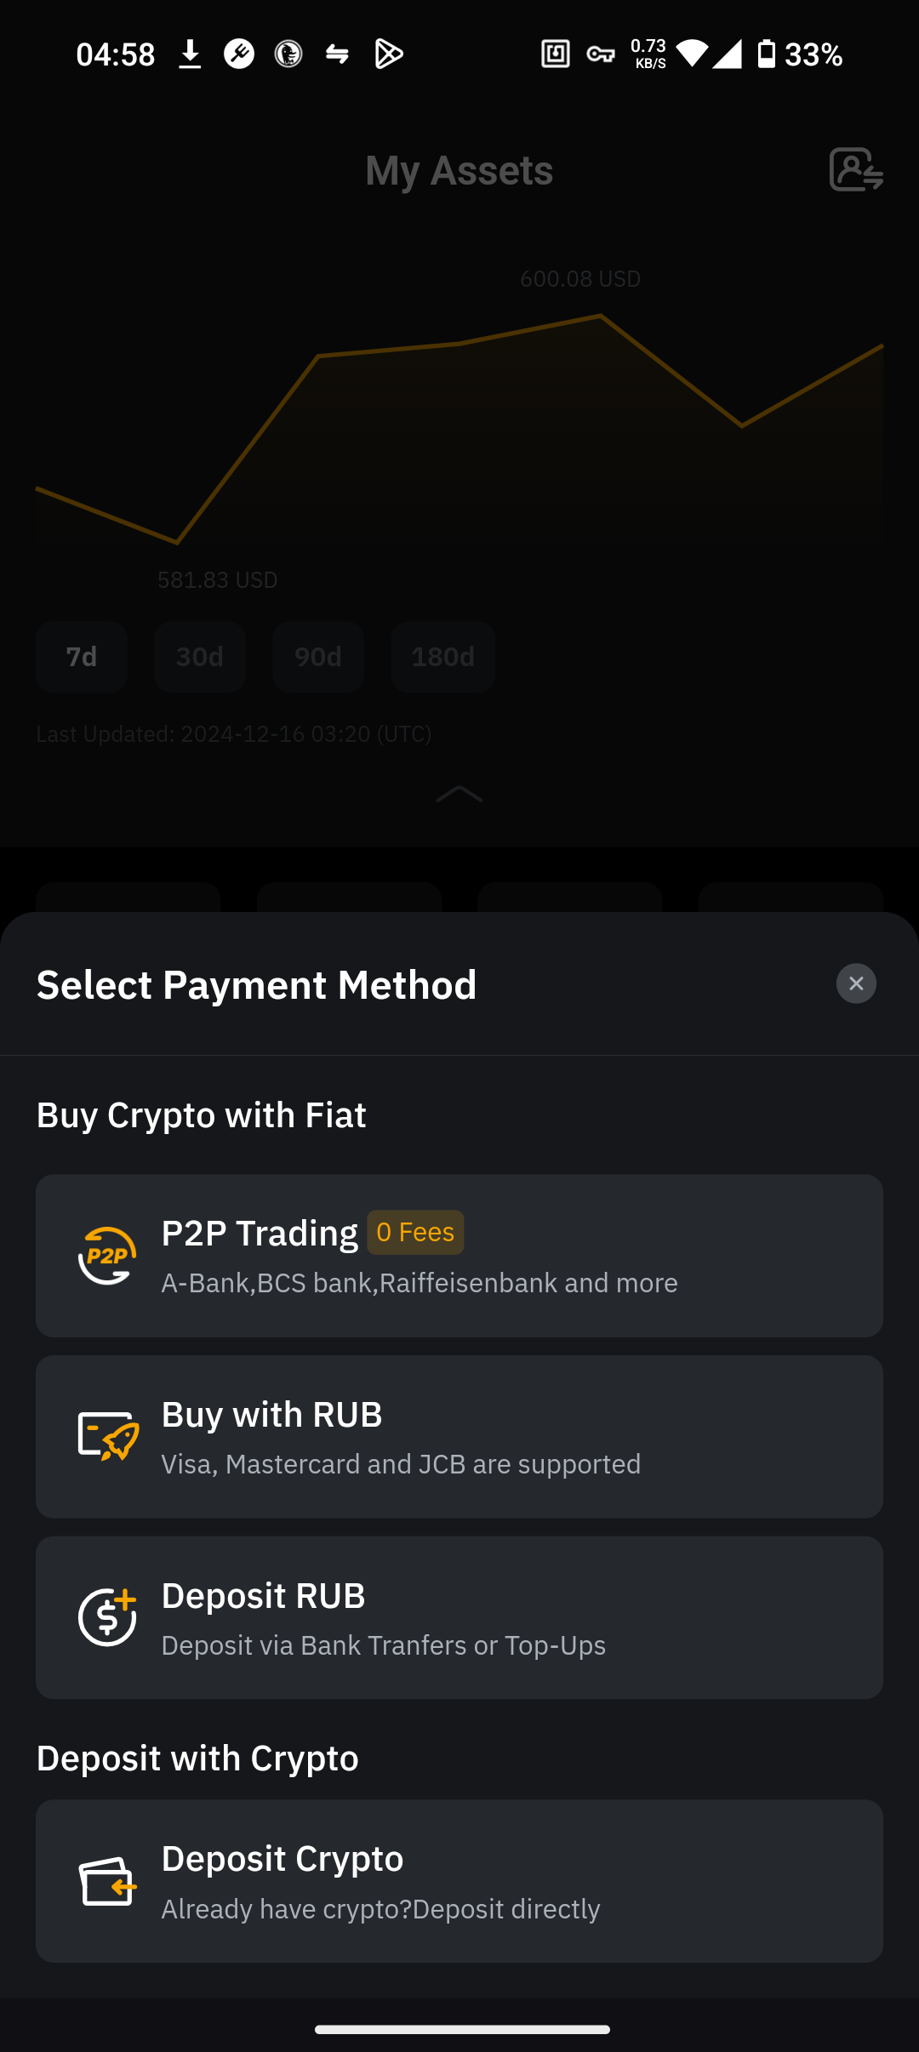Tap the Play Store status icon
Screen dimensions: 919x2052
[389, 54]
